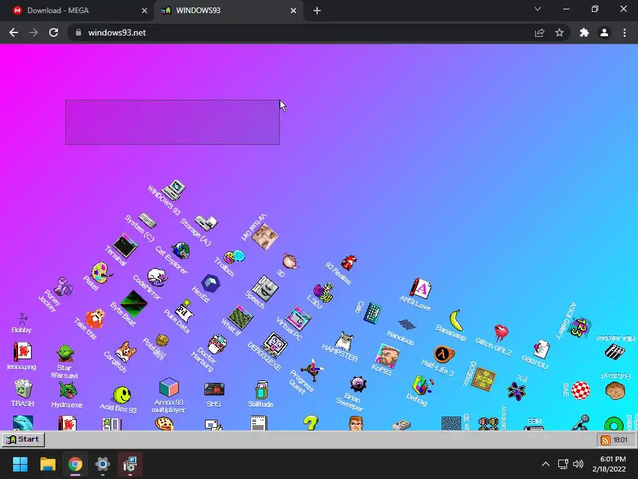Launch the LSDJ icon
The image size is (638, 479).
click(324, 292)
